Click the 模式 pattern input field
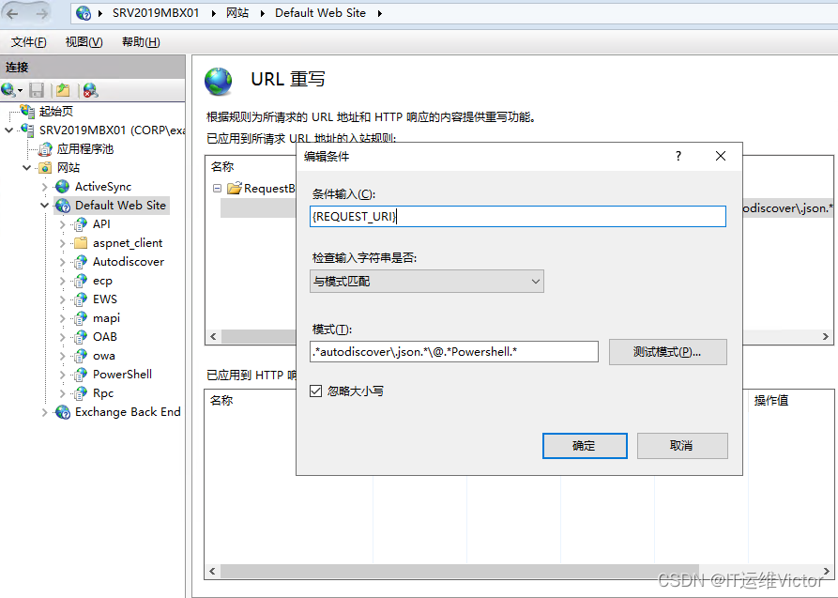 pyautogui.click(x=454, y=351)
